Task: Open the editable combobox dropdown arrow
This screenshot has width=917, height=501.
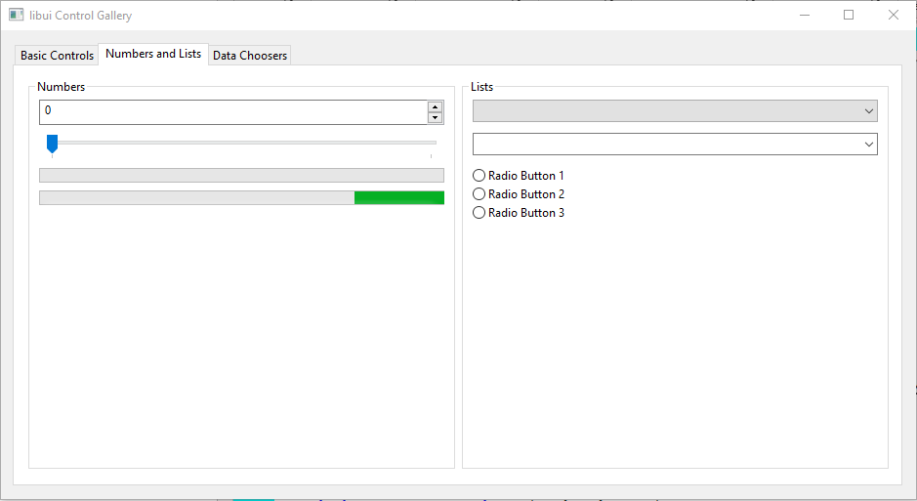Action: pyautogui.click(x=869, y=145)
